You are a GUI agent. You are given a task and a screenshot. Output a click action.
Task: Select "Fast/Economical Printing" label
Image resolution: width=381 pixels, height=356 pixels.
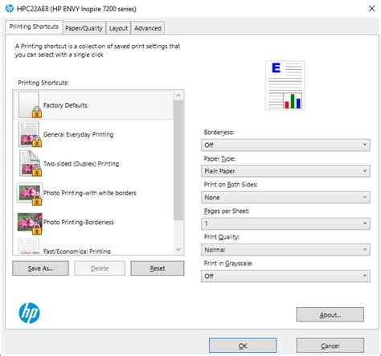point(77,252)
